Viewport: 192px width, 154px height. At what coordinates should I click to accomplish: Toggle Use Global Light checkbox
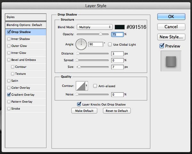tap(110, 44)
